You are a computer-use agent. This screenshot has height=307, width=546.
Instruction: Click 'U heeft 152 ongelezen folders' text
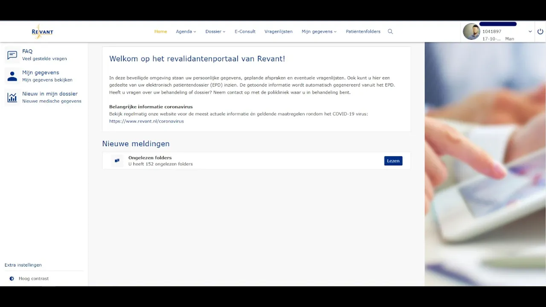click(160, 164)
